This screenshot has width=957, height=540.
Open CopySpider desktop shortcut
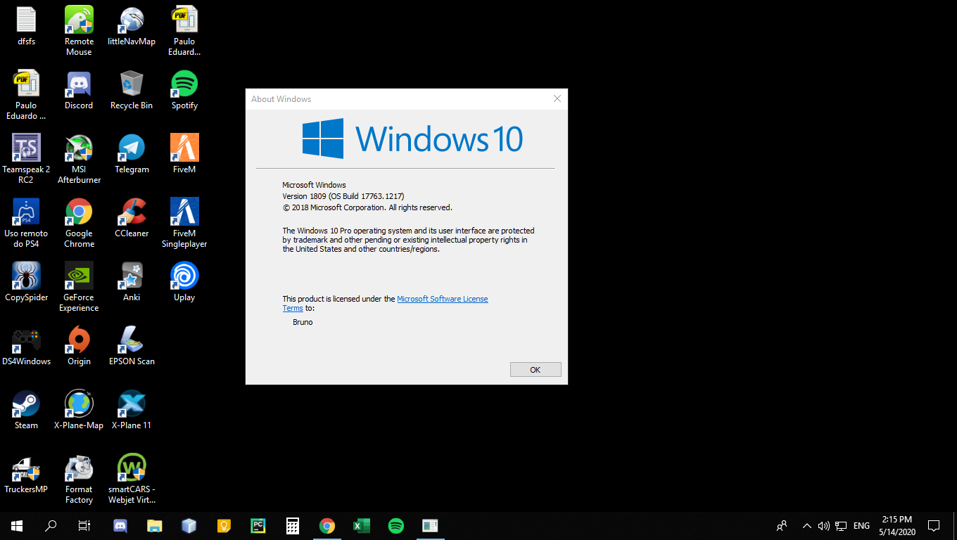tap(26, 283)
